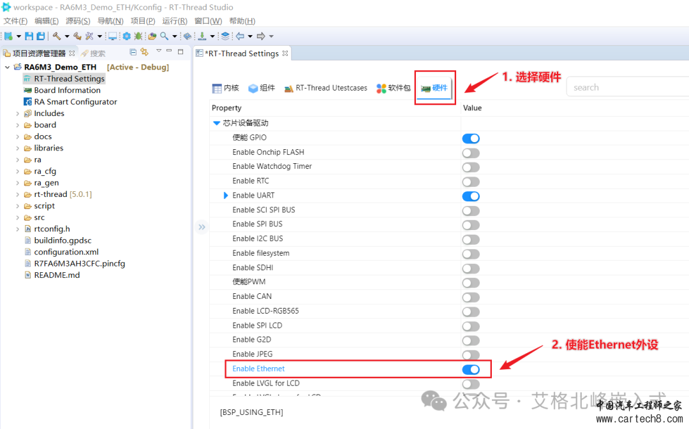Go forward with the right arrow icon
This screenshot has height=429, width=689.
pyautogui.click(x=261, y=36)
